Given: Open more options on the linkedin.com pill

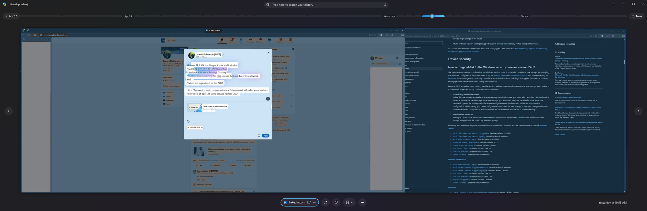Looking at the screenshot, I should tap(315, 202).
